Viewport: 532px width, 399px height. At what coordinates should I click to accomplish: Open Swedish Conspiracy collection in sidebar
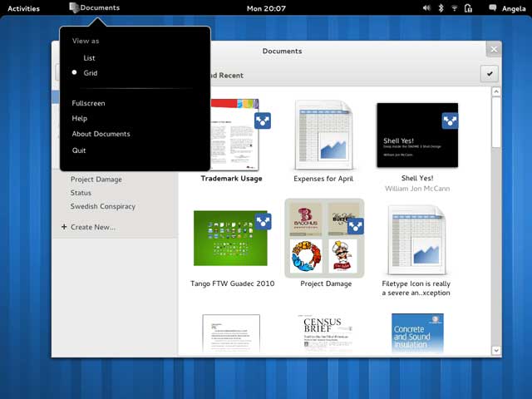click(x=103, y=206)
